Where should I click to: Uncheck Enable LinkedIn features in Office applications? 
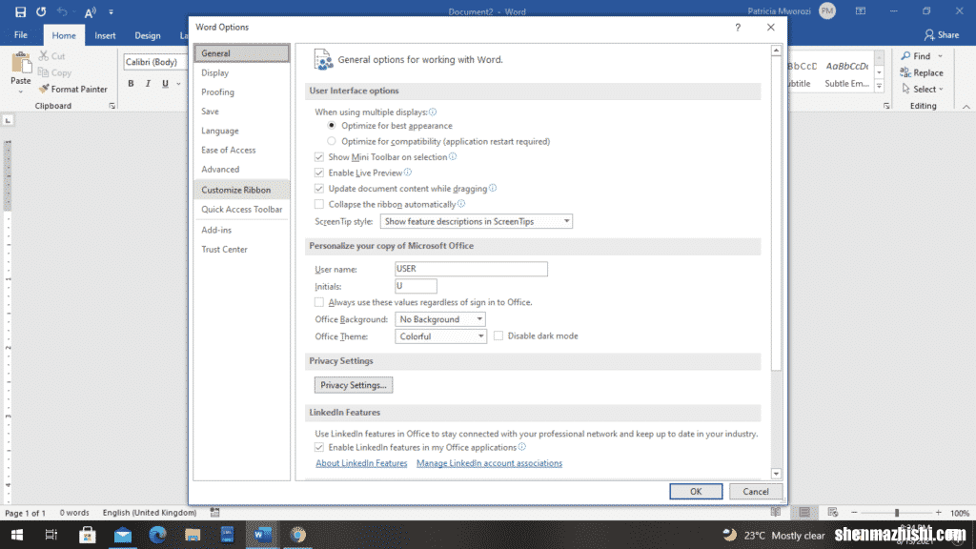[319, 447]
